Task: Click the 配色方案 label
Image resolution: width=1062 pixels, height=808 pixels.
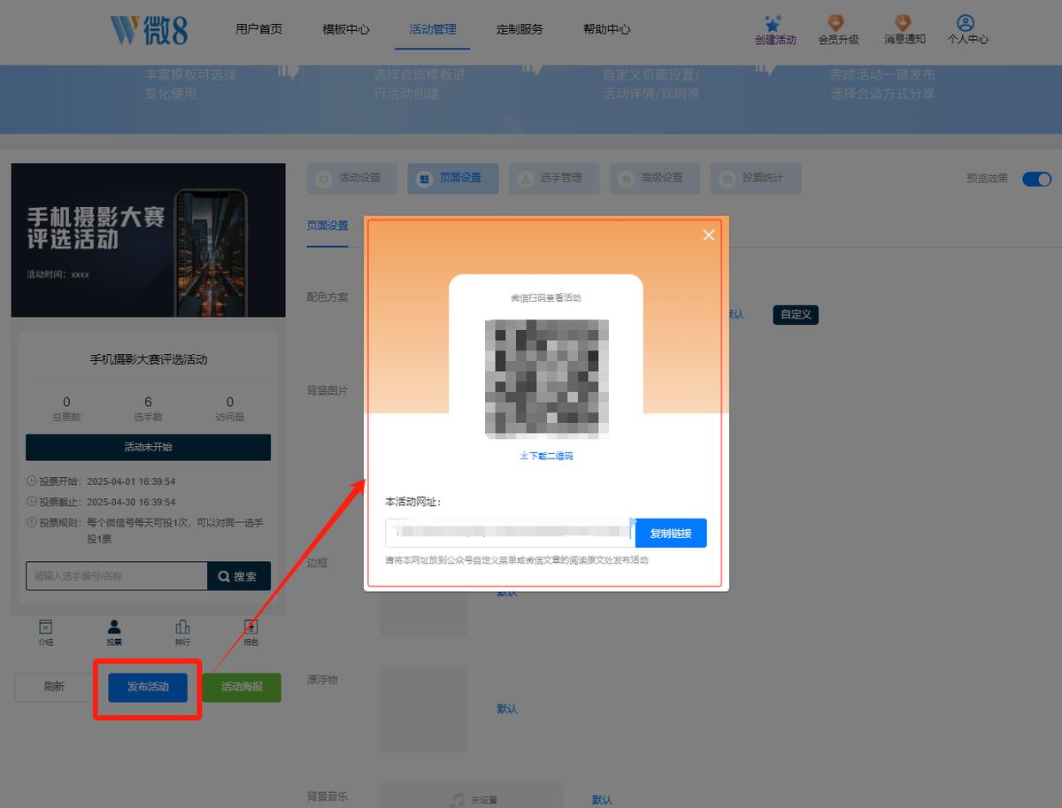Action: [327, 297]
